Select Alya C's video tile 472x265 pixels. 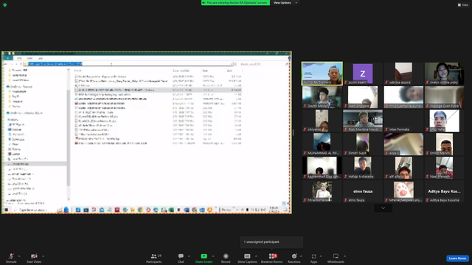click(403, 144)
